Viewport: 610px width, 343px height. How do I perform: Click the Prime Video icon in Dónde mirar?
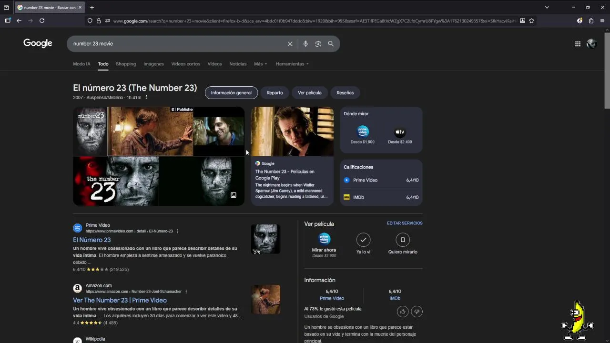click(x=363, y=131)
